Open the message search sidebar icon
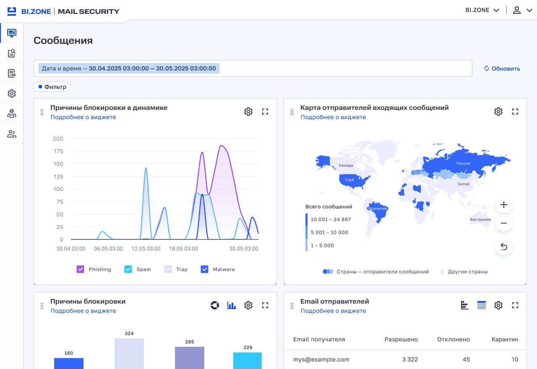The height and width of the screenshot is (369, 537). [12, 53]
